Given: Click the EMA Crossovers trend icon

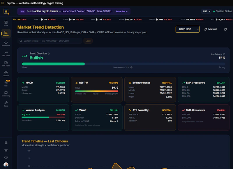Looking at the screenshot, I should pyautogui.click(x=183, y=83).
